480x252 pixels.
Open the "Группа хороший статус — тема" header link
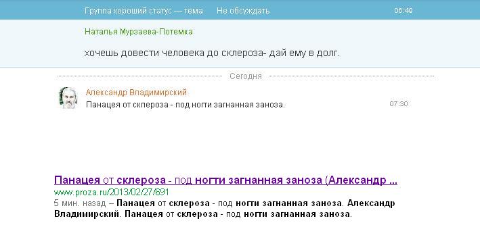[144, 11]
